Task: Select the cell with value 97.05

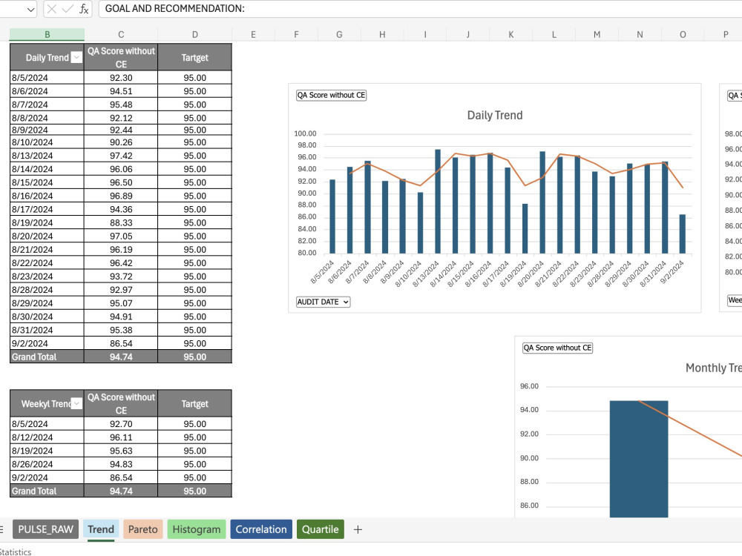Action: click(x=121, y=236)
